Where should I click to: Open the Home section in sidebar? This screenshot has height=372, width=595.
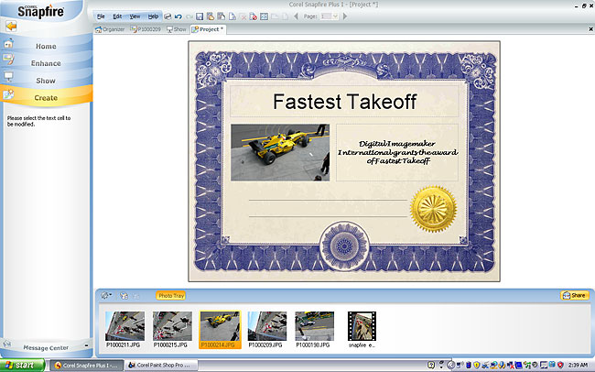click(46, 46)
